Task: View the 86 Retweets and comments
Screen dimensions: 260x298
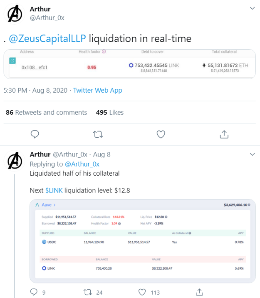Action: point(47,113)
